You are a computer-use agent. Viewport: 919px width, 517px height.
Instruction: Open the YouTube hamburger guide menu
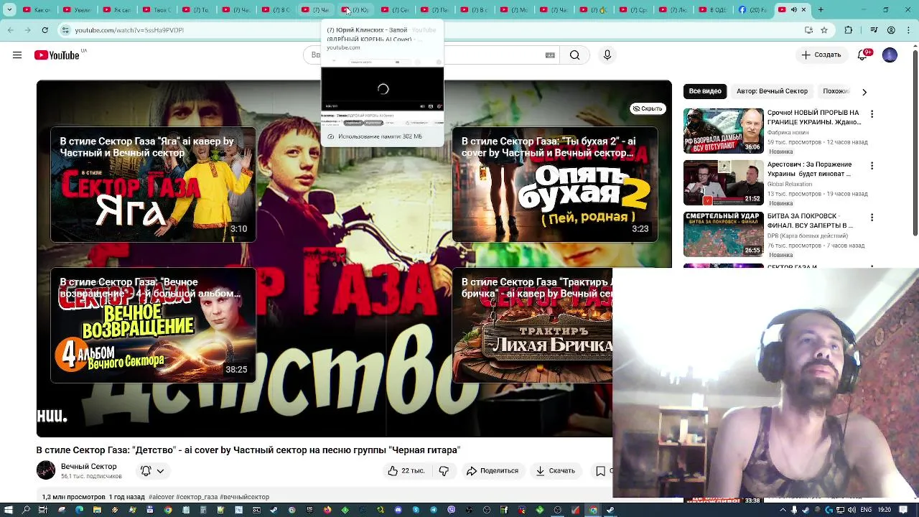tap(17, 55)
